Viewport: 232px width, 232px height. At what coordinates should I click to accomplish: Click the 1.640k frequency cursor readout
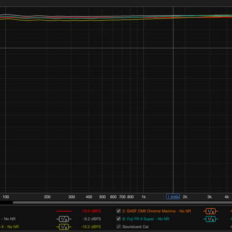[173, 197]
